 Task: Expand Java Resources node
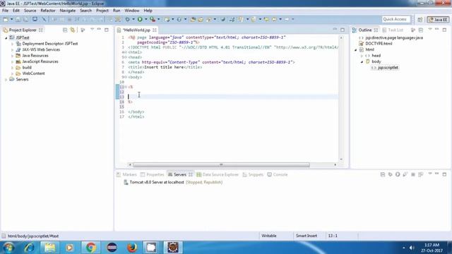pos(12,56)
